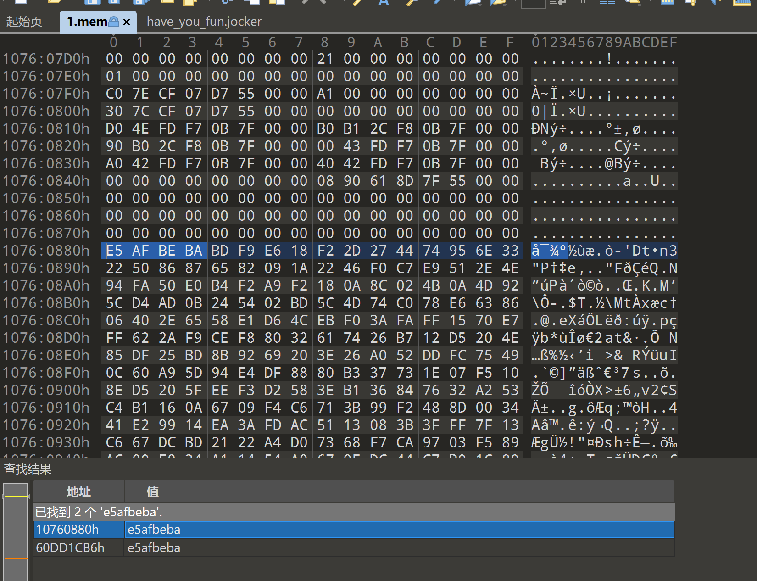
Task: Select byte 8D in row 1076:0840h
Action: (405, 181)
